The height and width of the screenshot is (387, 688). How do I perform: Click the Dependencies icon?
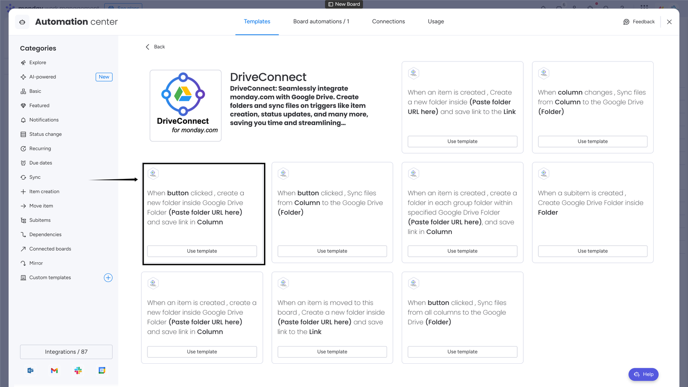[x=23, y=235]
